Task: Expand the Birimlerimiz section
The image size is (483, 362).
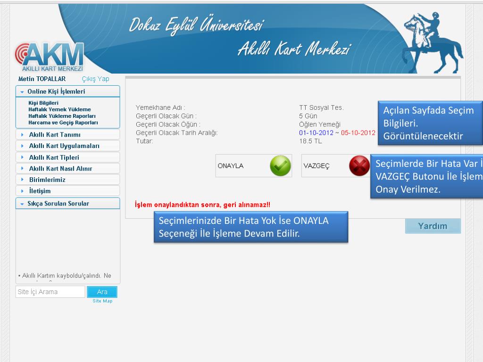Action: (67, 180)
